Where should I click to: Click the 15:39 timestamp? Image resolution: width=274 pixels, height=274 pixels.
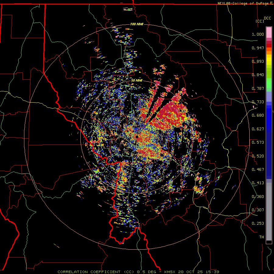(x=212, y=272)
